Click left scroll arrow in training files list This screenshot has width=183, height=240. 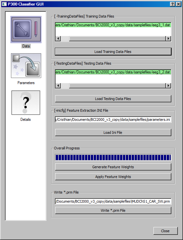pos(58,38)
